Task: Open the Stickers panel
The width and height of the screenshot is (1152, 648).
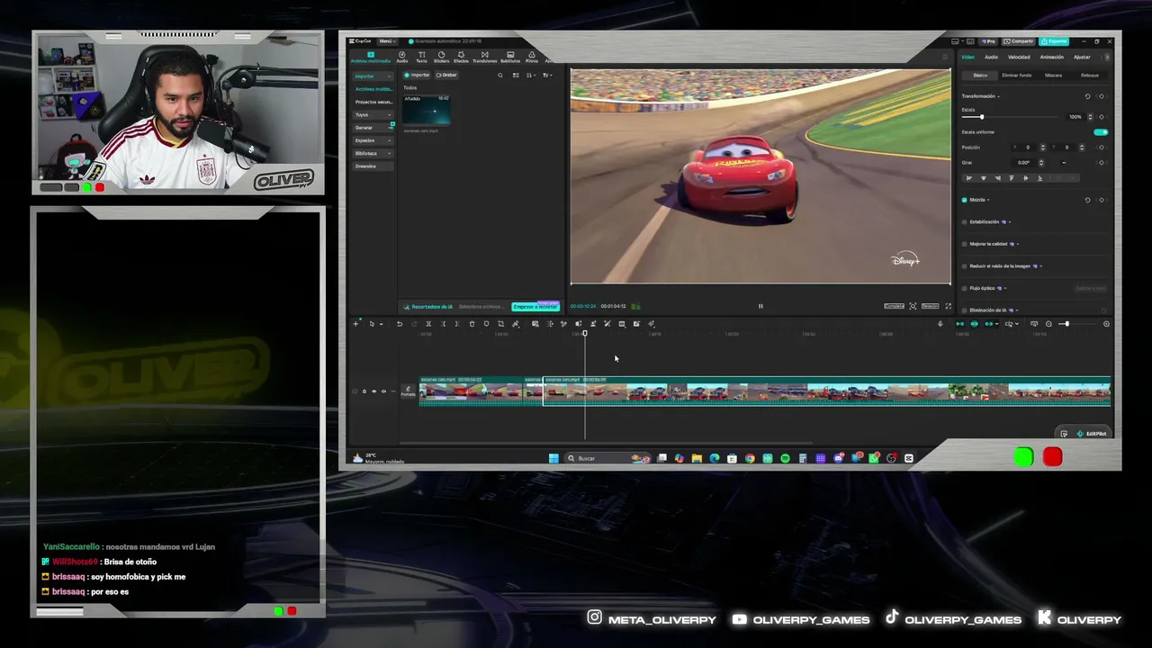Action: 441,57
